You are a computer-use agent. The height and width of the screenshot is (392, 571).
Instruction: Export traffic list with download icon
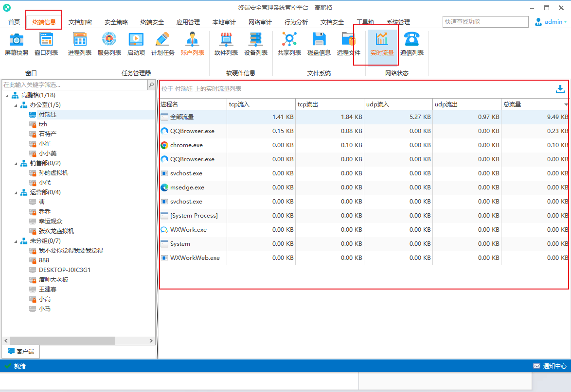(x=560, y=89)
